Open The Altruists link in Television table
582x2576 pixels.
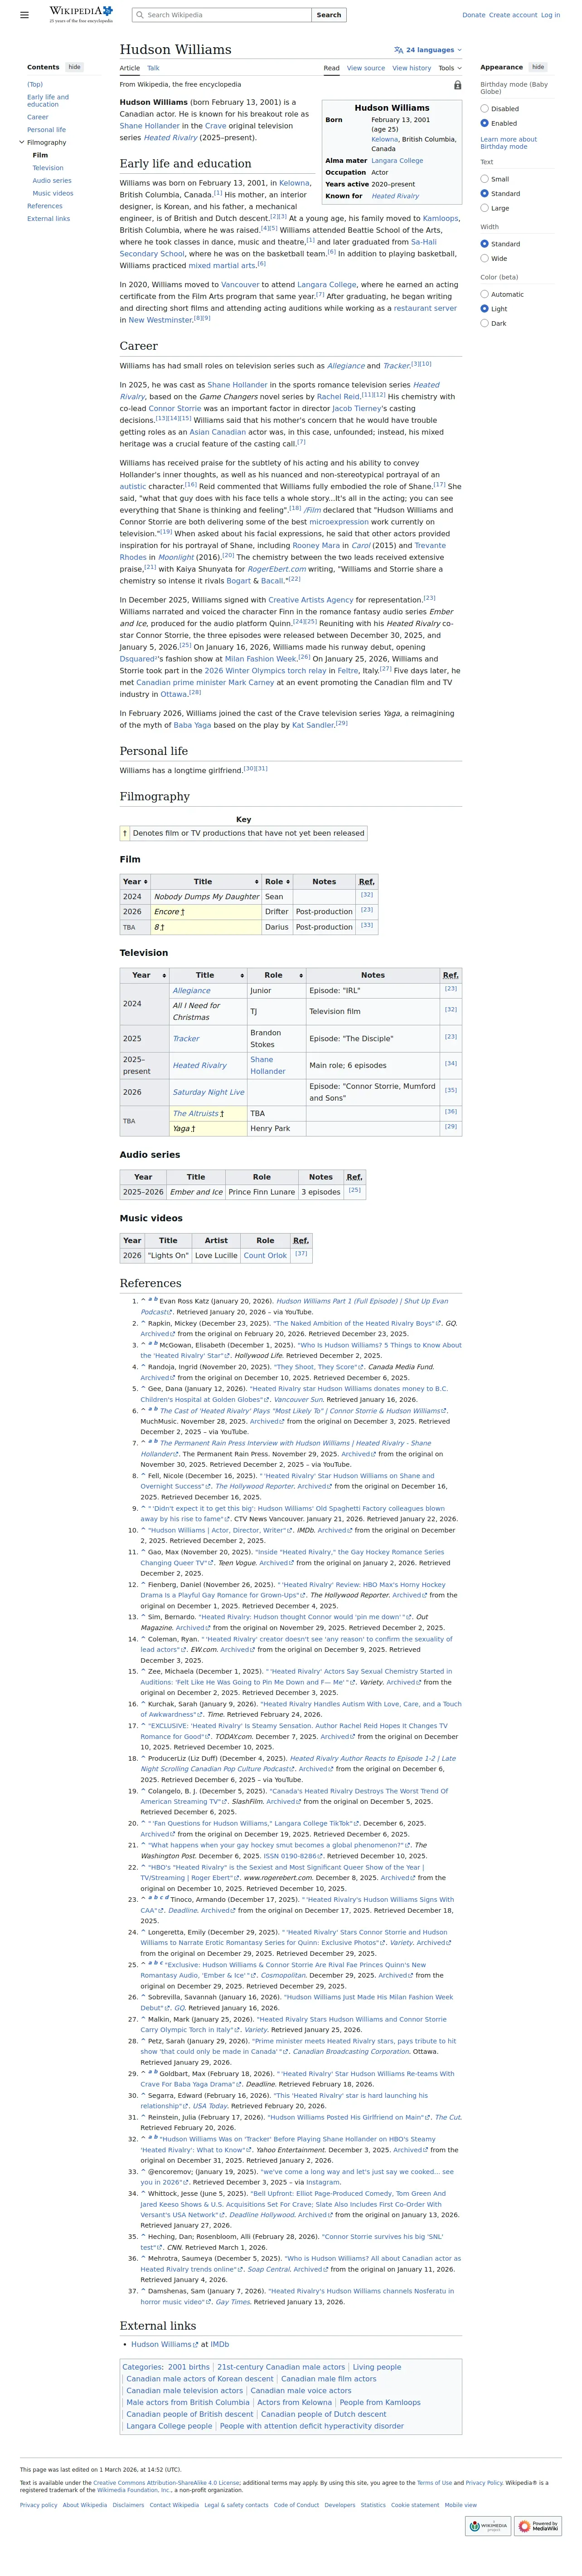196,1113
